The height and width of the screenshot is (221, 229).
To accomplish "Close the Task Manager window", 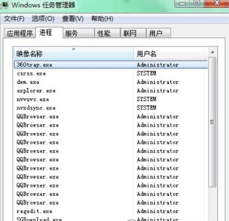I will 217,3.
